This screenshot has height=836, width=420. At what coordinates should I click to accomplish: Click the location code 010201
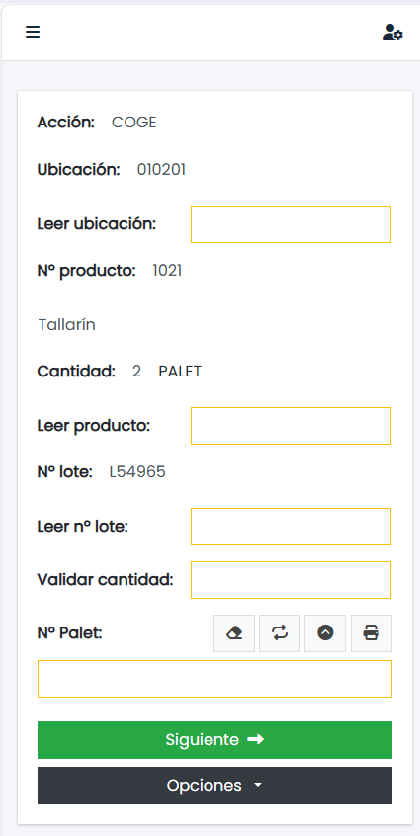pos(161,170)
